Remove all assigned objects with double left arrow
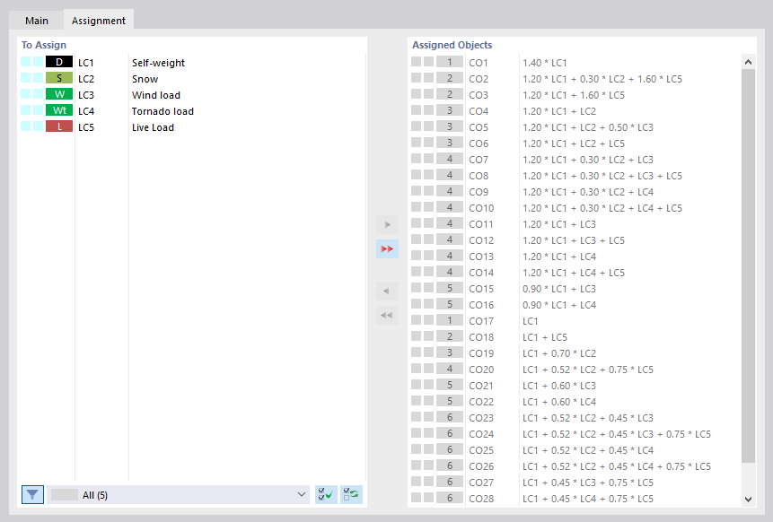 click(x=386, y=315)
